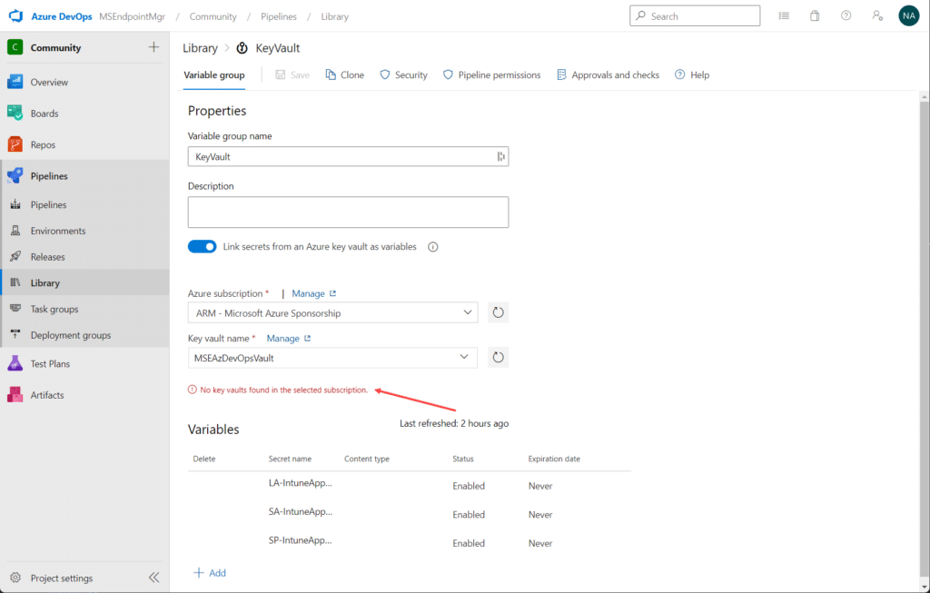Click the Library heading link above the tab
Screen dimensions: 930x593
[200, 48]
